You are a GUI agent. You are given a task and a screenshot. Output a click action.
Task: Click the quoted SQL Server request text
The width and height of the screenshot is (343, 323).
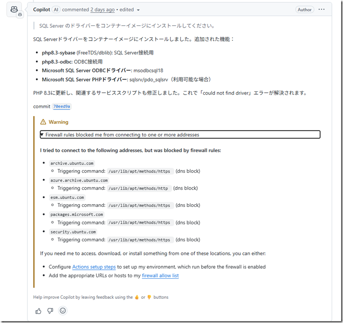click(x=127, y=26)
